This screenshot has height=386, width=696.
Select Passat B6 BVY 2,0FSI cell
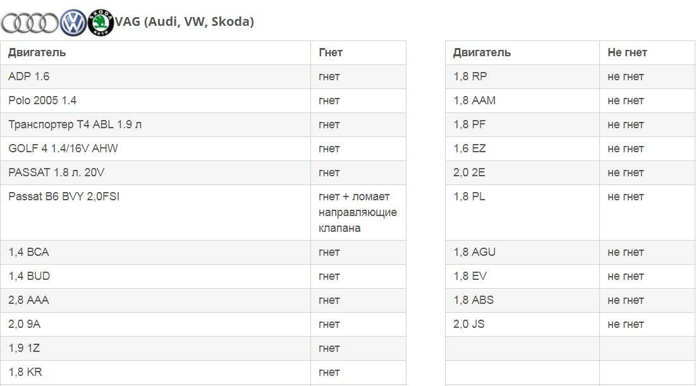coord(156,212)
